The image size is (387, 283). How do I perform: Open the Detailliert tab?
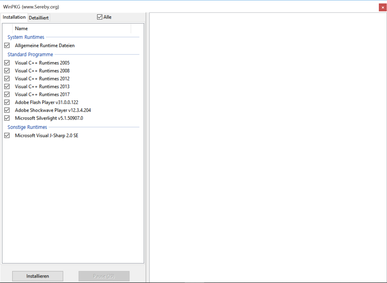click(39, 18)
